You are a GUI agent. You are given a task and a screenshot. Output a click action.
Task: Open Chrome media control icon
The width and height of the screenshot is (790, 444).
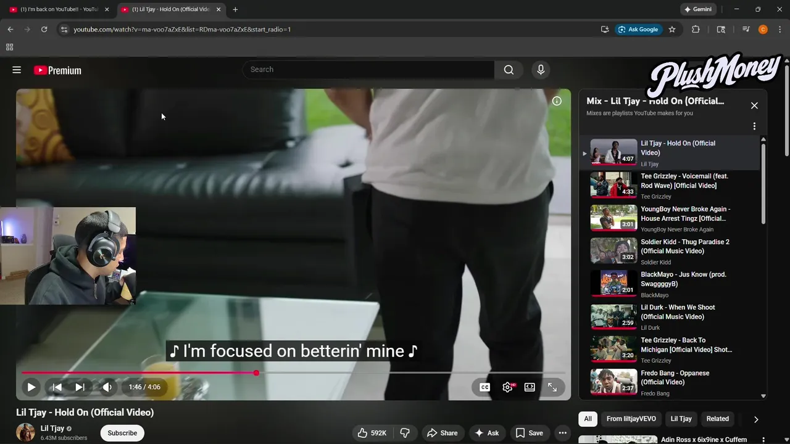(x=746, y=29)
